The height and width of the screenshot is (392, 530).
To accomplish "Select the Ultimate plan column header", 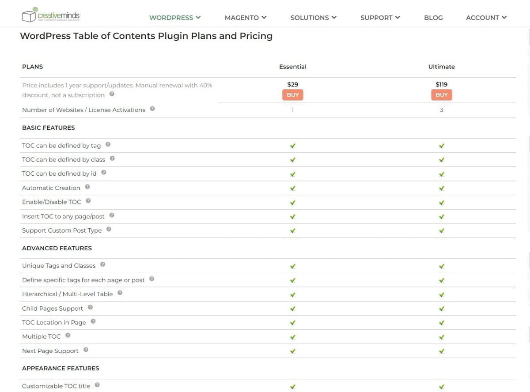I will coord(442,67).
